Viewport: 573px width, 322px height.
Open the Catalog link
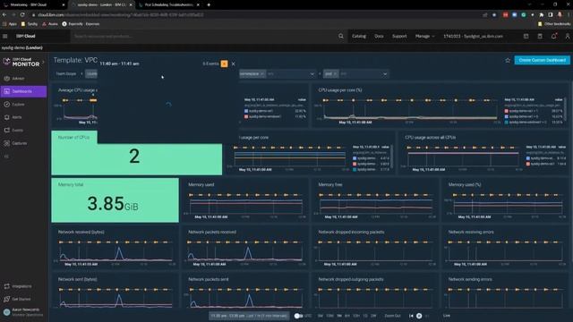pyautogui.click(x=359, y=36)
